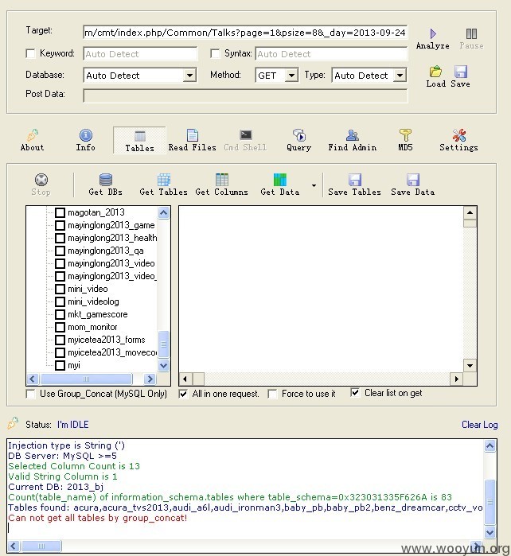Open the Get Data dropdown arrow
Image resolution: width=511 pixels, height=556 pixels.
tap(314, 185)
